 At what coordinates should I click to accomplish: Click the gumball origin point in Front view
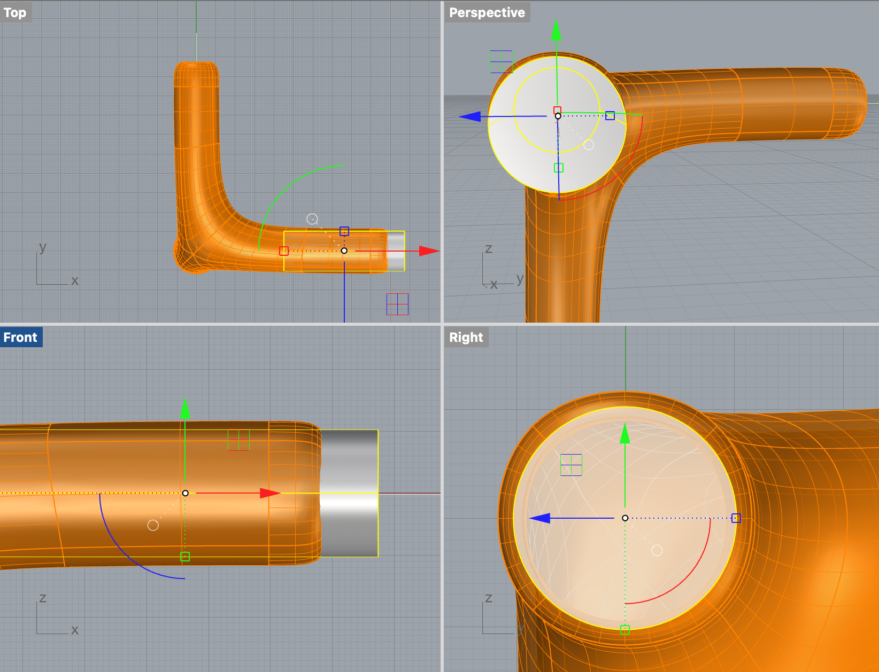click(185, 493)
